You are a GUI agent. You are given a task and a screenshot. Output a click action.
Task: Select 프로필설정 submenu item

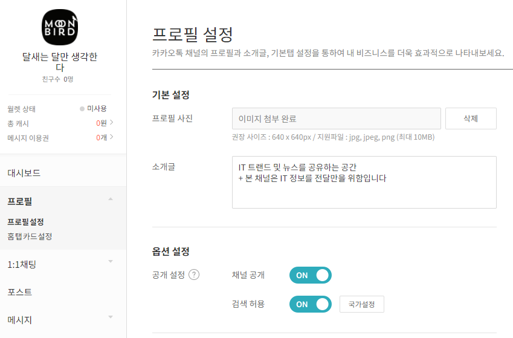pos(25,222)
